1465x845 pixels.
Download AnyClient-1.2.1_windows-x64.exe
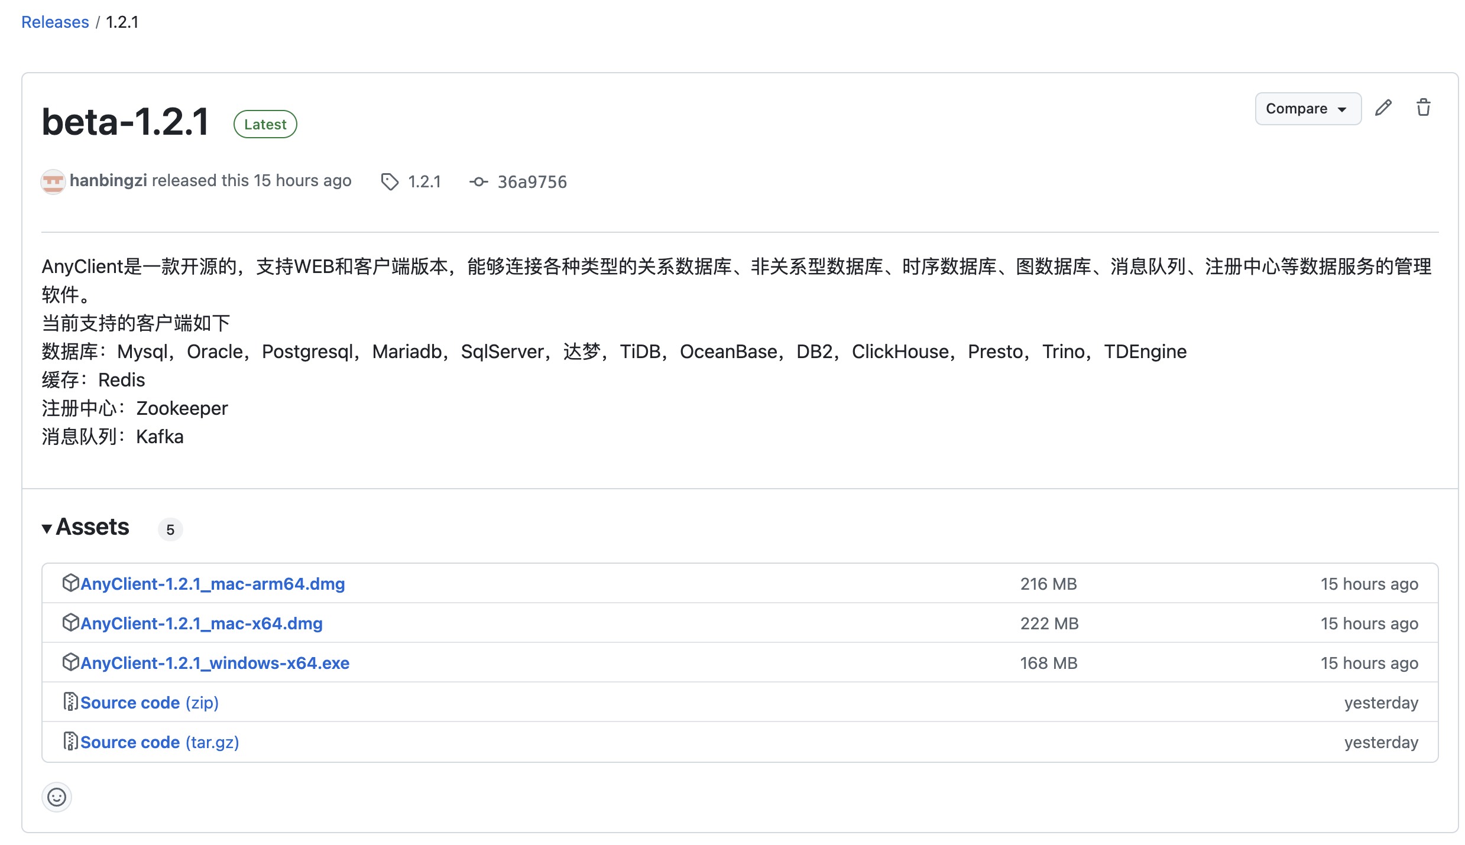tap(215, 663)
